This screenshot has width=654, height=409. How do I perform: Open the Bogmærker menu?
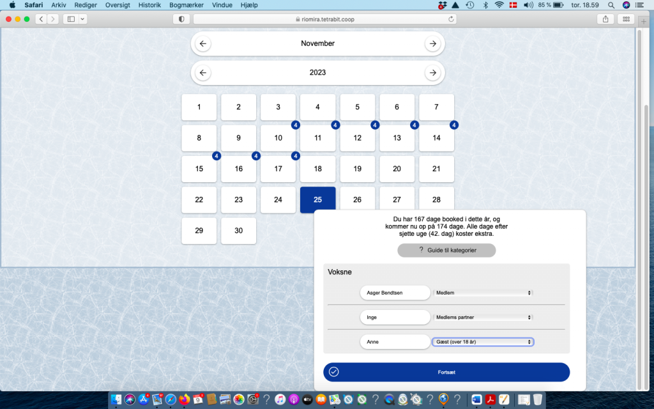[188, 4]
